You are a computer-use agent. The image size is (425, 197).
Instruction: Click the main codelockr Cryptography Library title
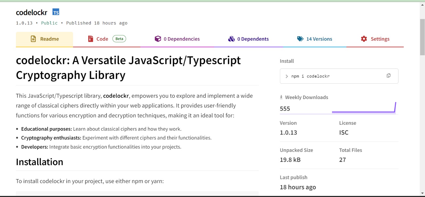click(128, 68)
